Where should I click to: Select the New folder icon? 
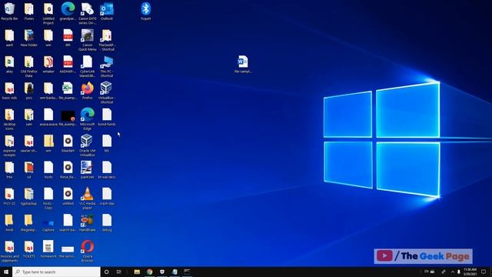[x=29, y=38]
